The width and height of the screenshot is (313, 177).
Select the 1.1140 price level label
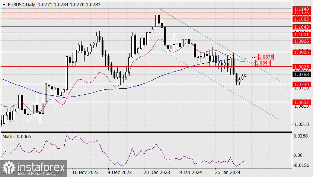[301, 9]
